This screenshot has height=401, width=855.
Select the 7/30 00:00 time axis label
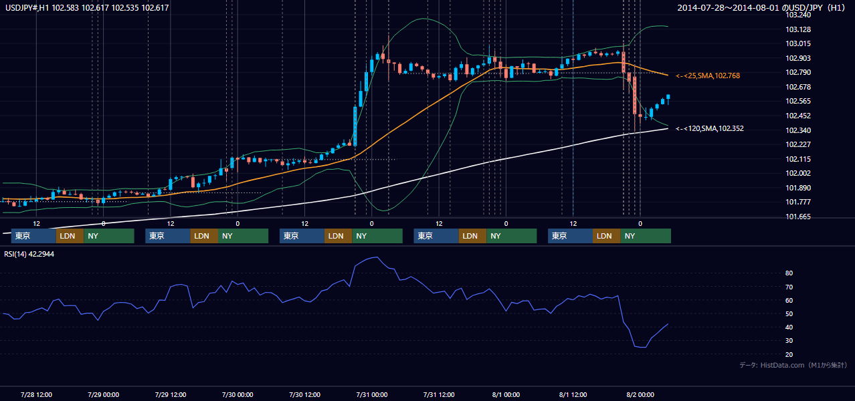tap(237, 394)
